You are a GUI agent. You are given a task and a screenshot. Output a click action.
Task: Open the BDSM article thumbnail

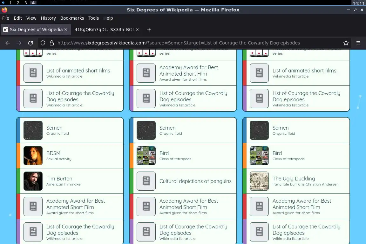(33, 156)
